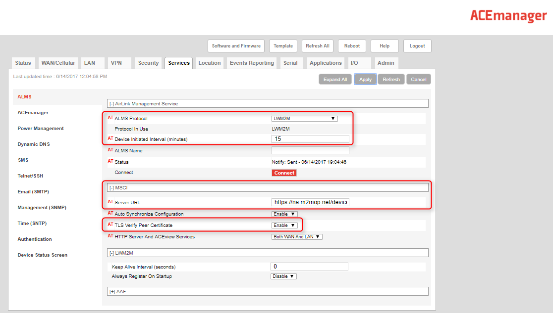Open Auto Synchronize Configuration dropdown
553x313 pixels.
pos(284,214)
